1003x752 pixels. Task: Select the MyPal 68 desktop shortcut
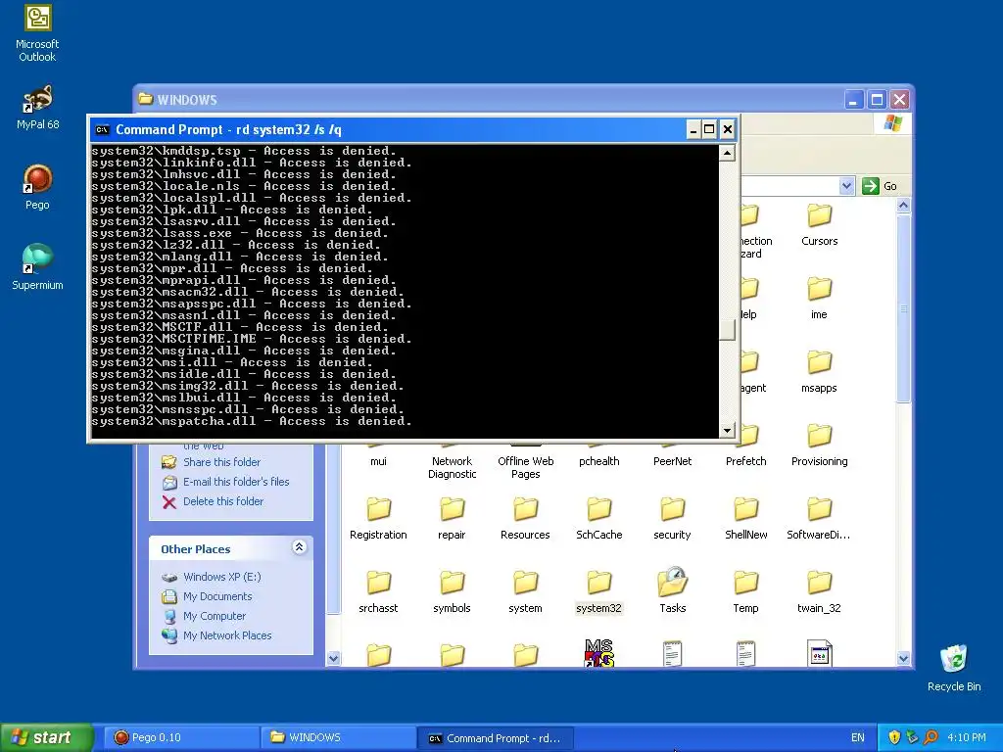(37, 107)
